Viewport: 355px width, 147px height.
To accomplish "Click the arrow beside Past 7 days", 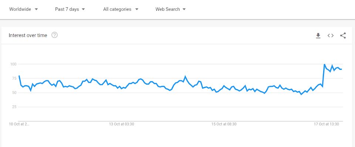I will pyautogui.click(x=83, y=9).
